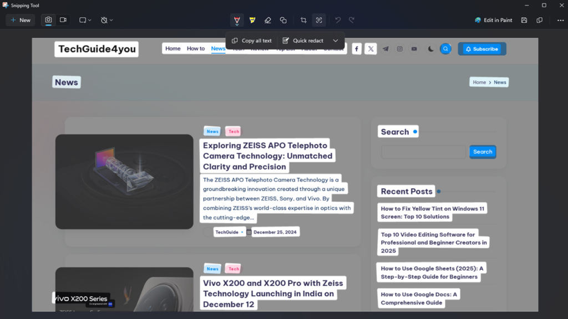Click the Undo arrow
Viewport: 568px width, 319px height.
coord(338,20)
